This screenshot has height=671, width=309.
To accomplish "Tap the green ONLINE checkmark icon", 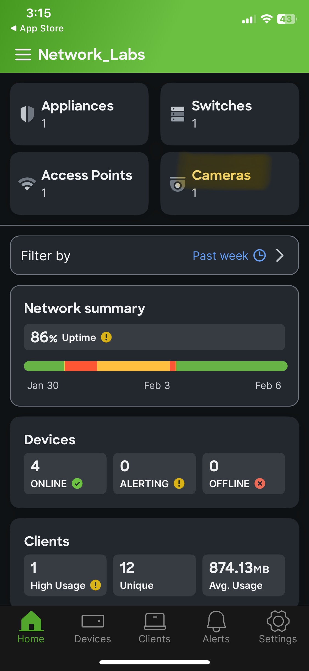I will coord(77,483).
